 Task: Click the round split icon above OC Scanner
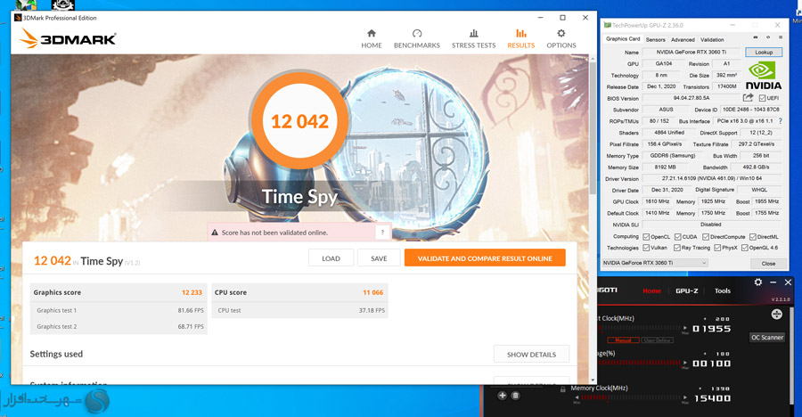776,315
